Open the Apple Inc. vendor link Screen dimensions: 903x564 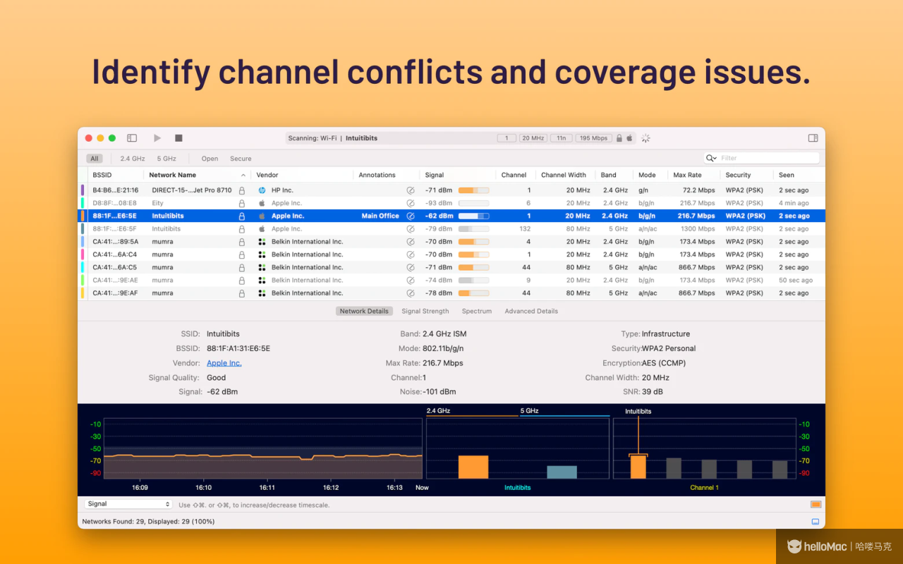[224, 363]
